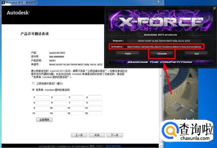Click activation code input box 2

[60, 97]
